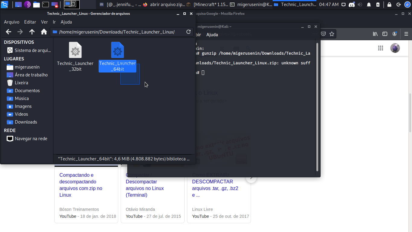Open the Ver menu in file manager
The height and width of the screenshot is (232, 412).
click(44, 22)
